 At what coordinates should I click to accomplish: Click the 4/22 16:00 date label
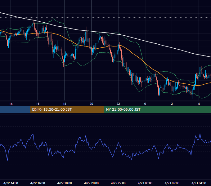[x=38, y=183]
